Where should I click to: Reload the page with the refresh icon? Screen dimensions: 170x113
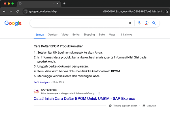(x=18, y=12)
